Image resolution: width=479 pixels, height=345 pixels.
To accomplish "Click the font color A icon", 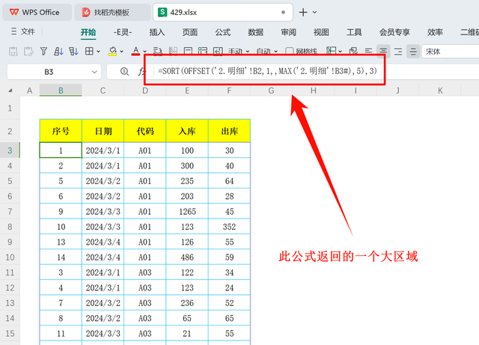I will (x=136, y=52).
